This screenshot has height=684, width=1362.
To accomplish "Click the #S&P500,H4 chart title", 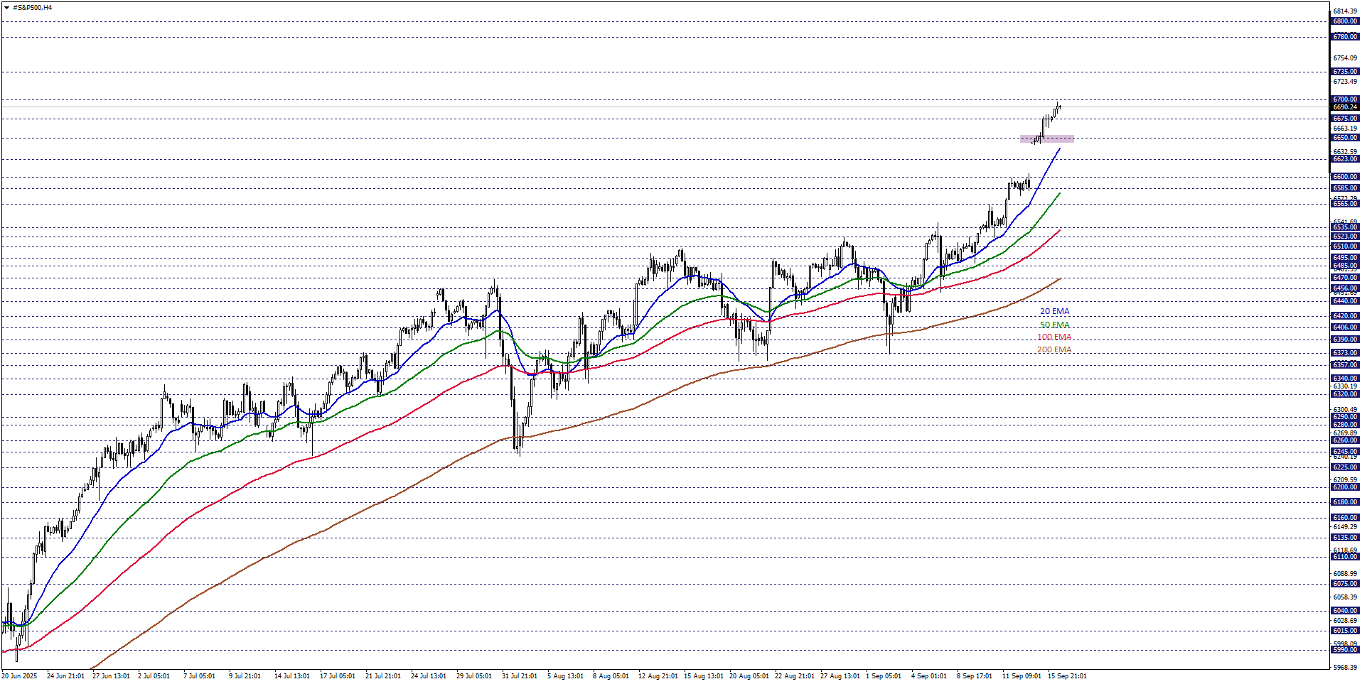I will click(x=33, y=8).
